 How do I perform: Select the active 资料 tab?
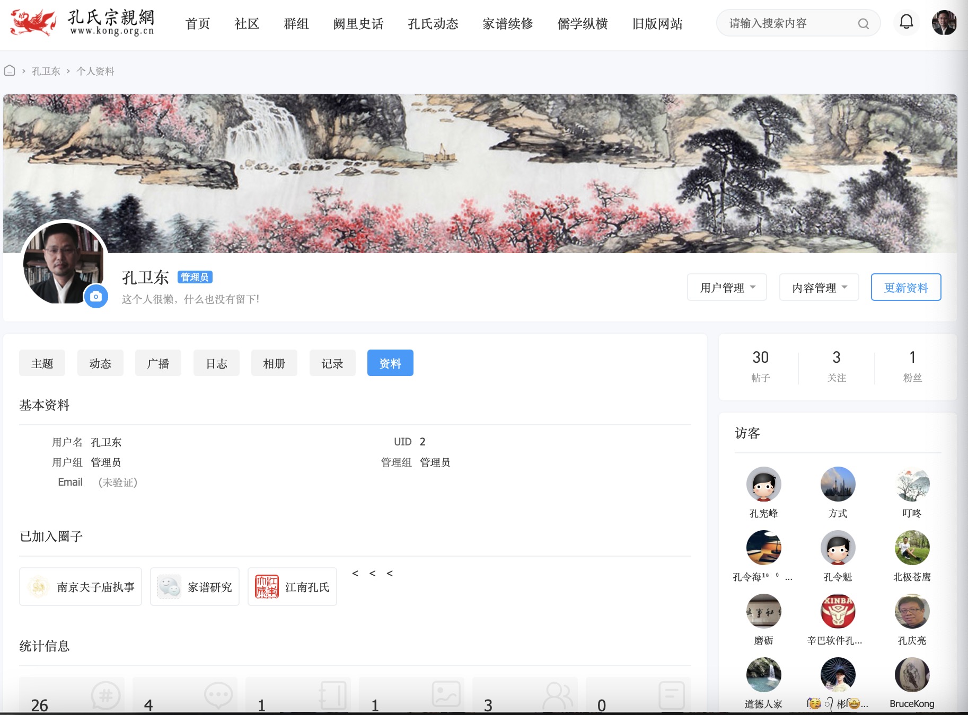[x=390, y=363]
